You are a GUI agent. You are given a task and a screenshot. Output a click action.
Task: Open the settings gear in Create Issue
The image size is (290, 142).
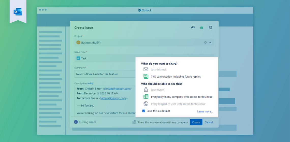(210, 27)
